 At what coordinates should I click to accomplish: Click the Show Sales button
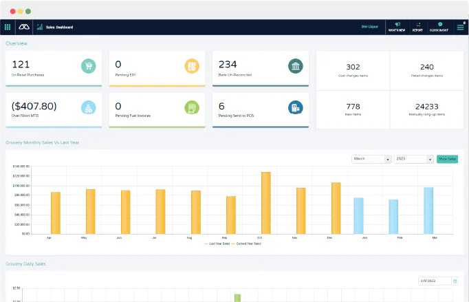(x=447, y=159)
